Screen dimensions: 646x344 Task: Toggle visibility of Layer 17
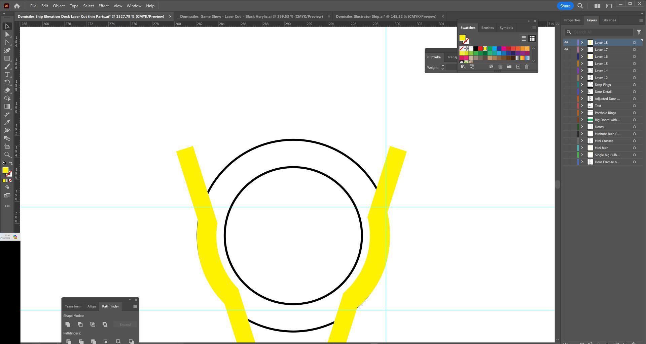[566, 50]
